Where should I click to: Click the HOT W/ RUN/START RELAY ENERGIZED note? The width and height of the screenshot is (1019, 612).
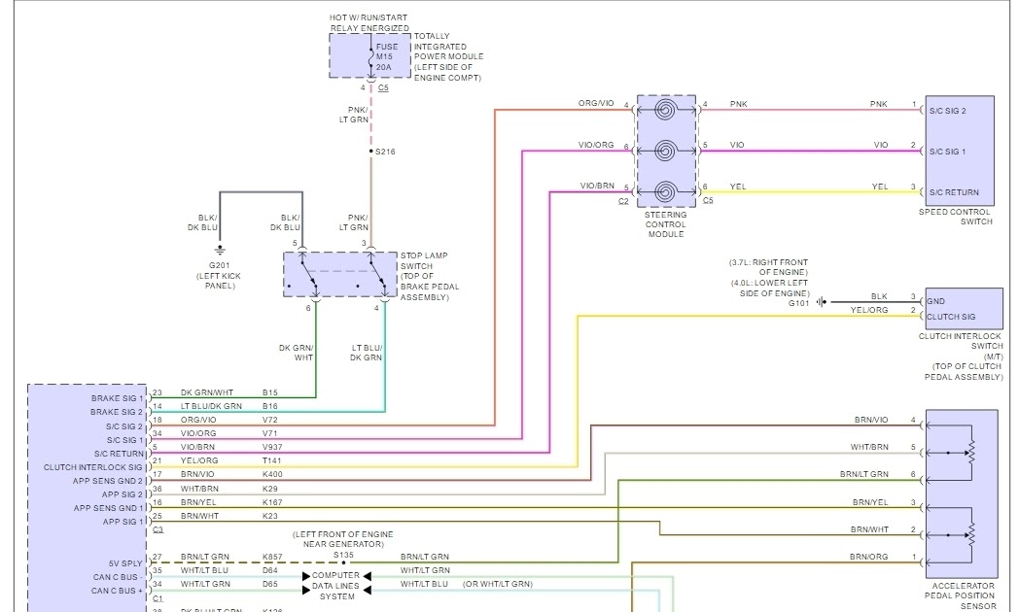coord(369,23)
